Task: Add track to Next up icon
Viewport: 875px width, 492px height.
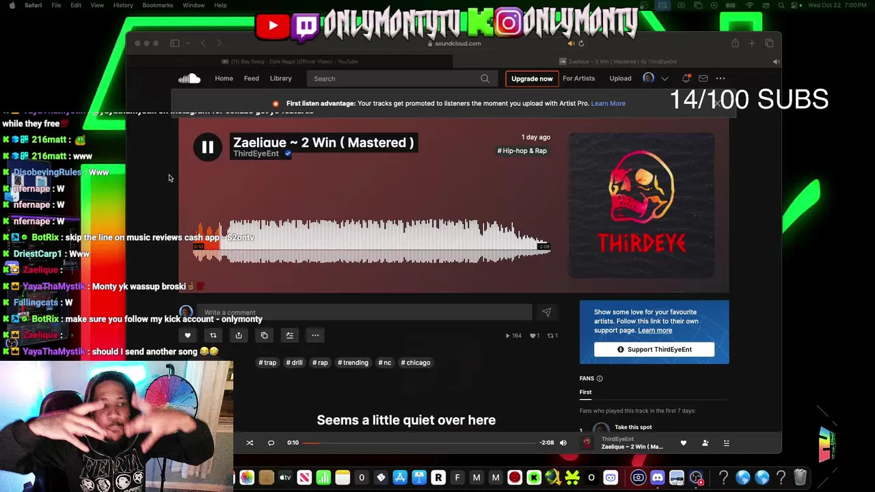Action: pyautogui.click(x=290, y=336)
